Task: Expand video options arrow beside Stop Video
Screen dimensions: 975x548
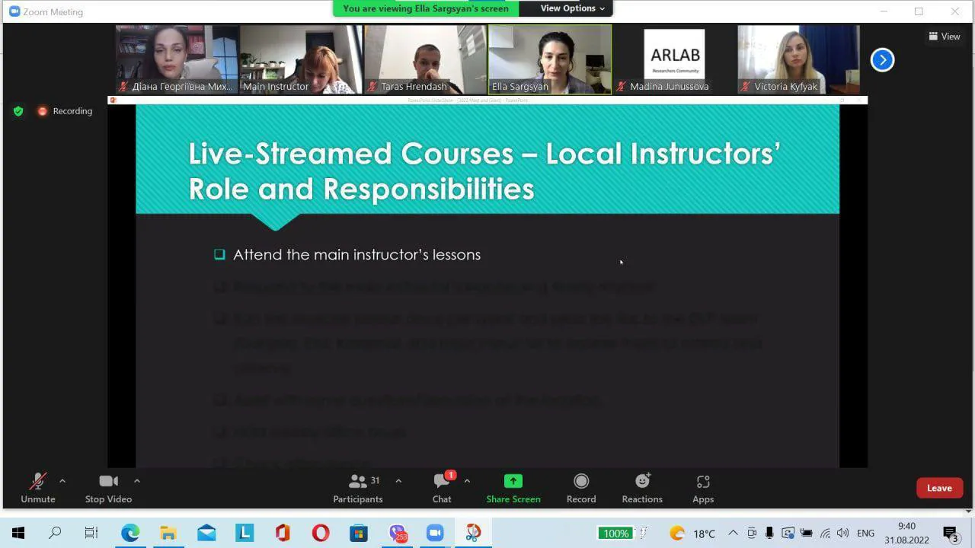Action: 137,481
